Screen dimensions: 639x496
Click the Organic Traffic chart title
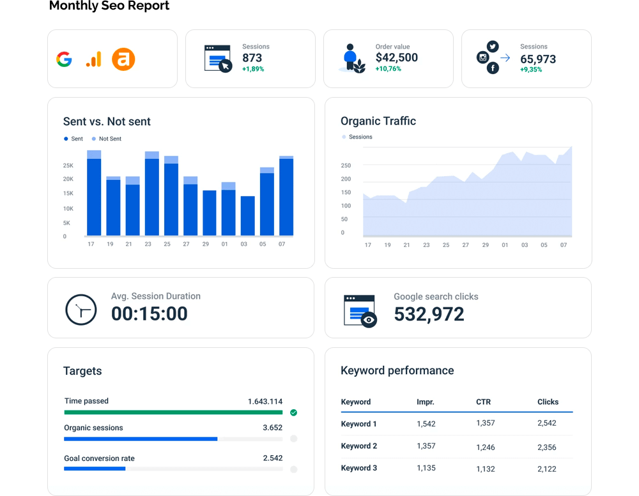pyautogui.click(x=378, y=121)
